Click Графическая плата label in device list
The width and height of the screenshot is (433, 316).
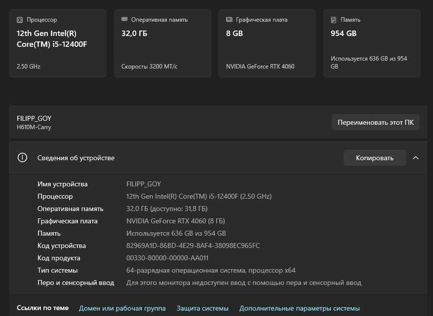pyautogui.click(x=67, y=221)
